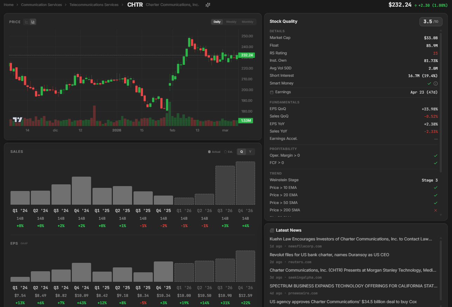Click the Market Cap value $33.0B

tap(431, 38)
